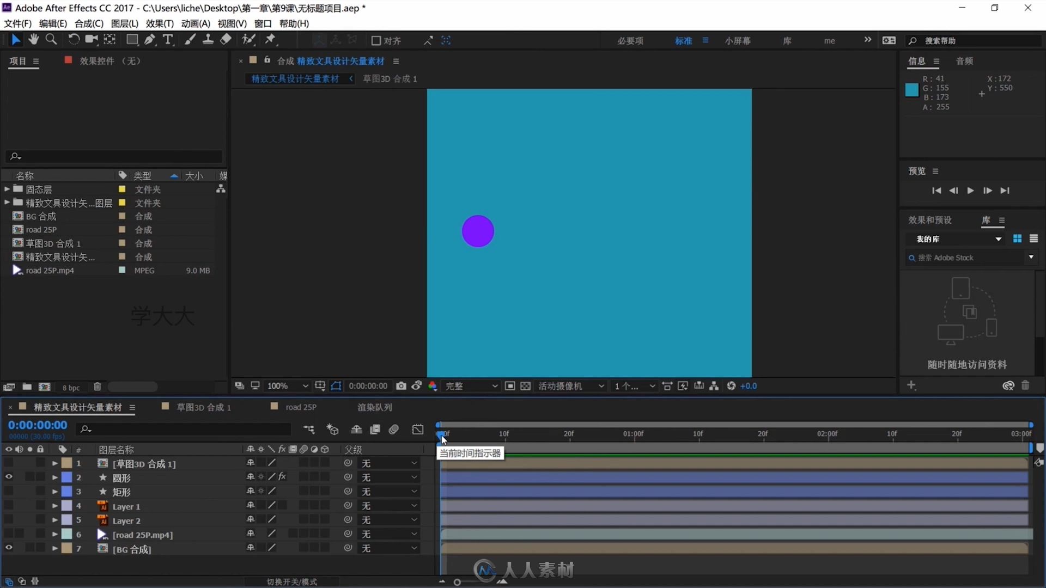Open interpret footage icon in Project panel

9,387
